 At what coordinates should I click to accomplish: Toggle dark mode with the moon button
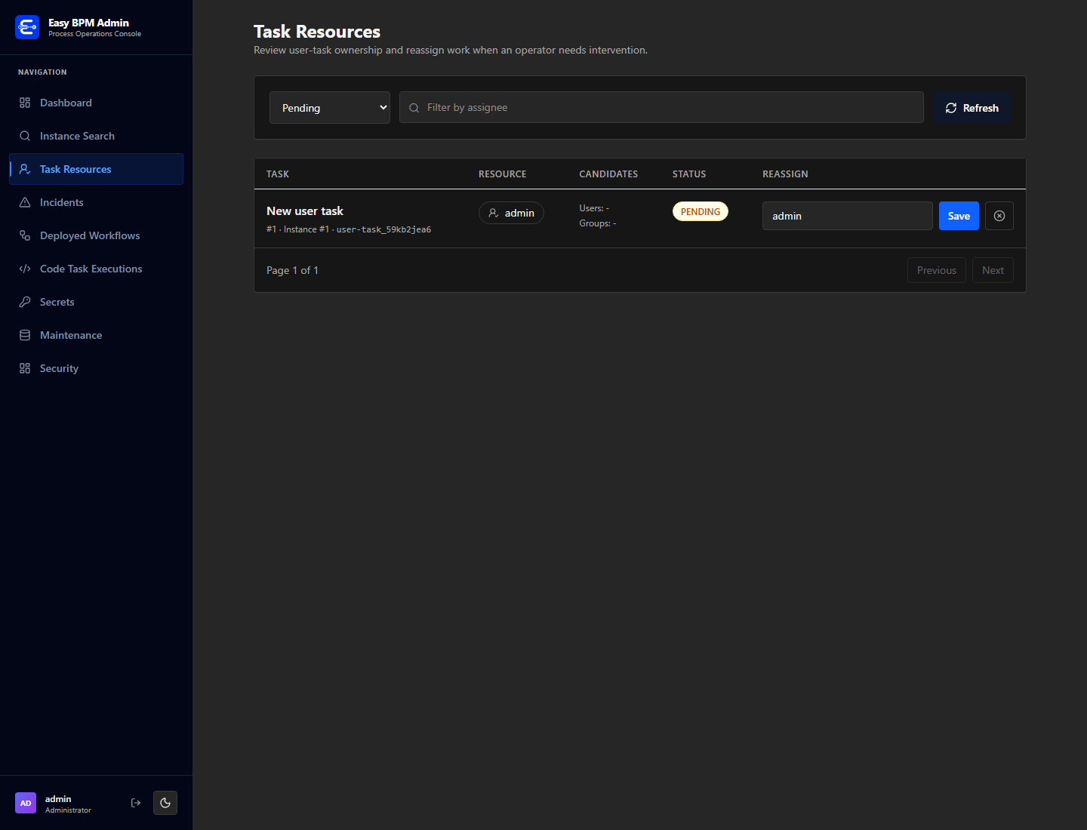point(165,803)
